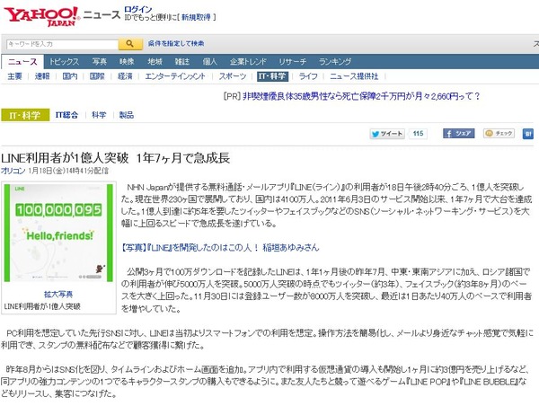Click the 1月18日(金)14時41分配信 timestamp
Viewport: 539px width, 406px height.
[68, 171]
